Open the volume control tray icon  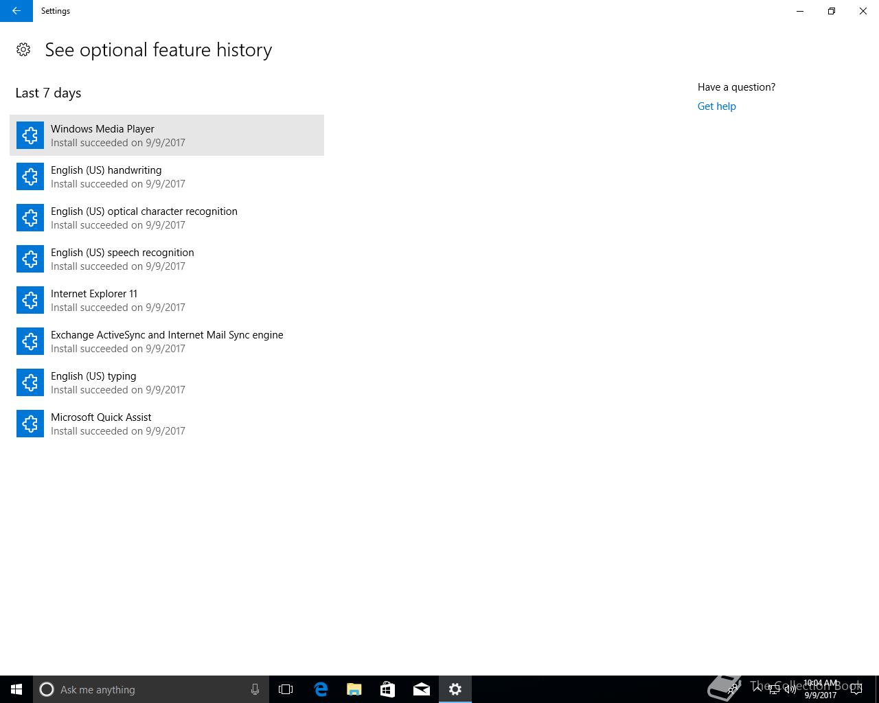click(x=790, y=689)
